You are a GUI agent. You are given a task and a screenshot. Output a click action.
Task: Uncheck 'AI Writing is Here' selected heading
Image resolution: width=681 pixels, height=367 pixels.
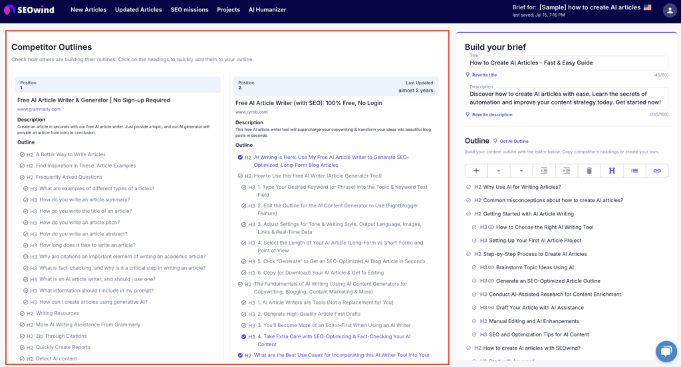pyautogui.click(x=240, y=157)
